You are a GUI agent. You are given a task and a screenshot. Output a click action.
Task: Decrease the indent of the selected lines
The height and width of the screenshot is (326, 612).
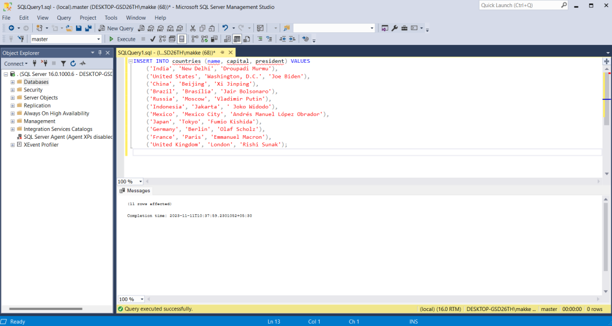point(283,39)
